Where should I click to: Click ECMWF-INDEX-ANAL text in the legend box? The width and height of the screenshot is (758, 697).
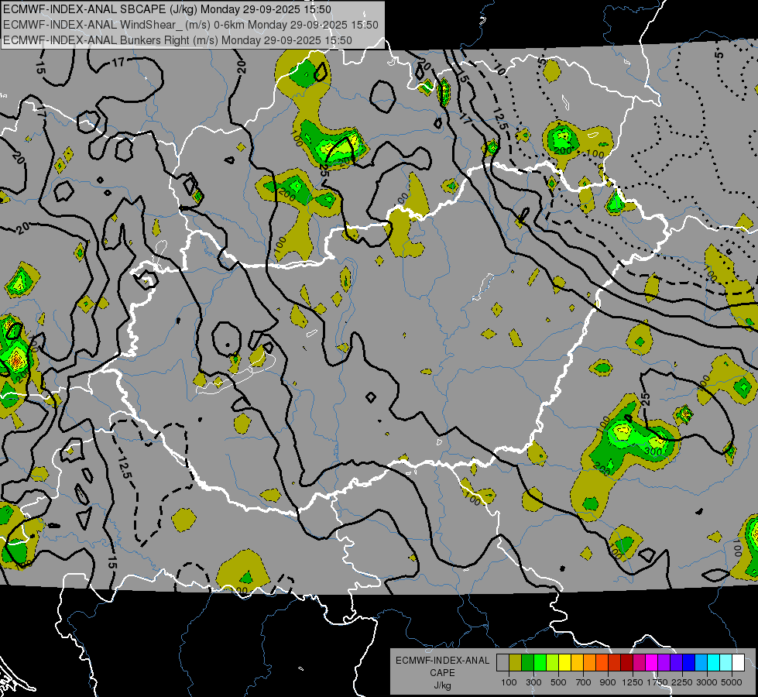tap(442, 661)
